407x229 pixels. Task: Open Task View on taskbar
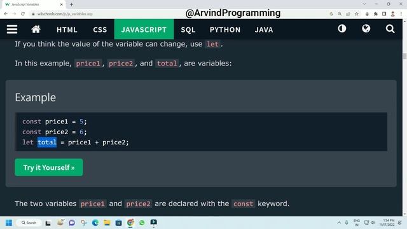[x=48, y=223]
